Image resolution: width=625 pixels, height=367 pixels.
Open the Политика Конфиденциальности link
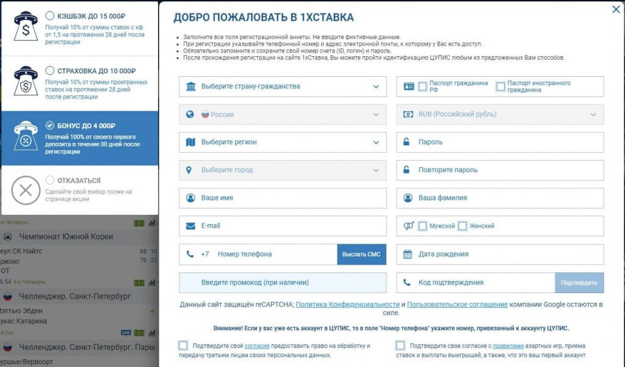(x=347, y=304)
